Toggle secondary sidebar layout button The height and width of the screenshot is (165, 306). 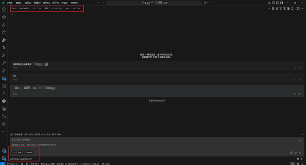click(282, 3)
